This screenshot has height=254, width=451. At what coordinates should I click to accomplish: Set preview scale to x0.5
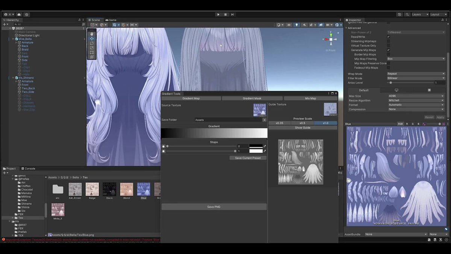point(302,123)
